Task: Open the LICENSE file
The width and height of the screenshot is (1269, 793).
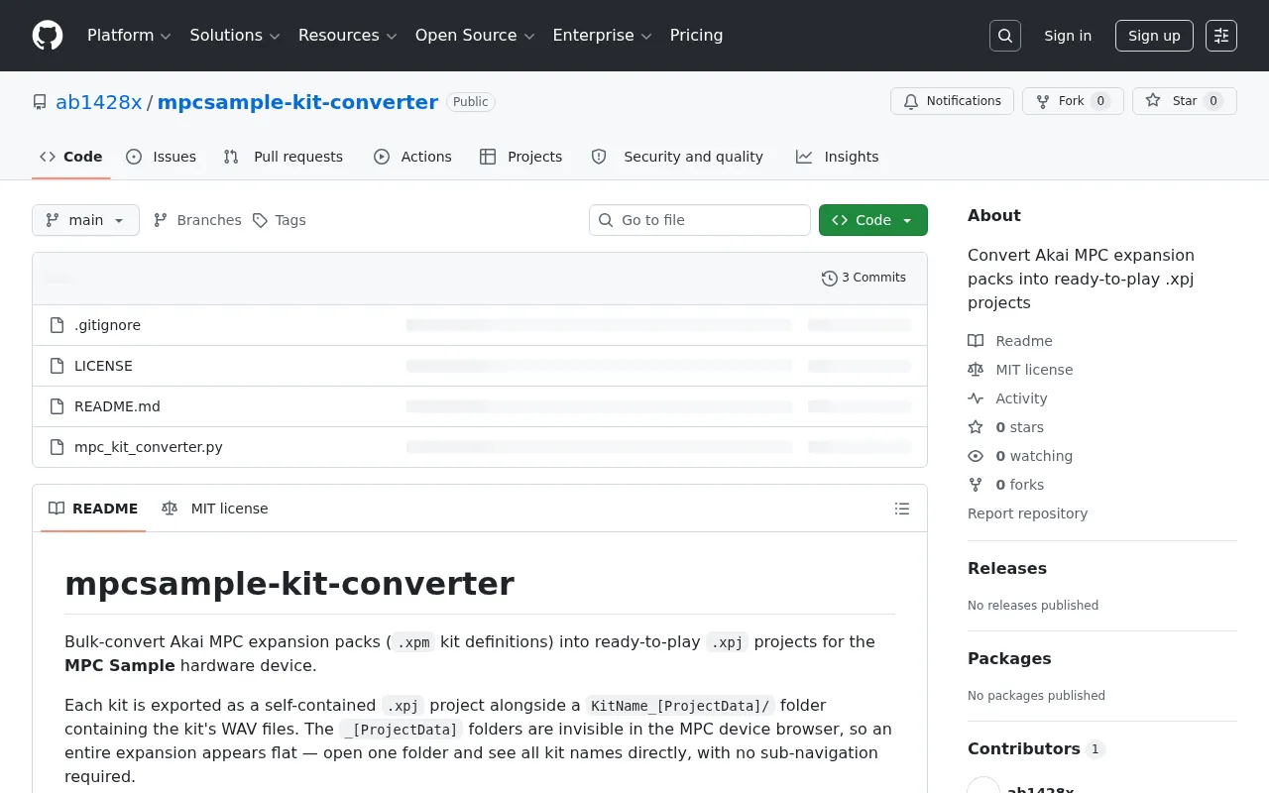Action: pyautogui.click(x=103, y=366)
